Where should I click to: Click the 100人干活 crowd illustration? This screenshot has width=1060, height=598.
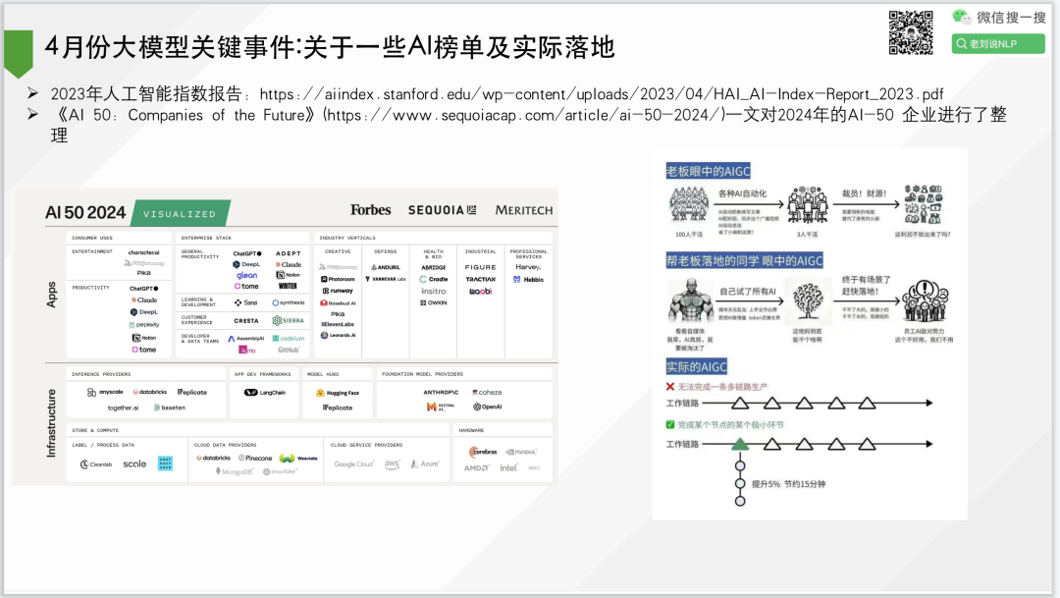coord(689,205)
